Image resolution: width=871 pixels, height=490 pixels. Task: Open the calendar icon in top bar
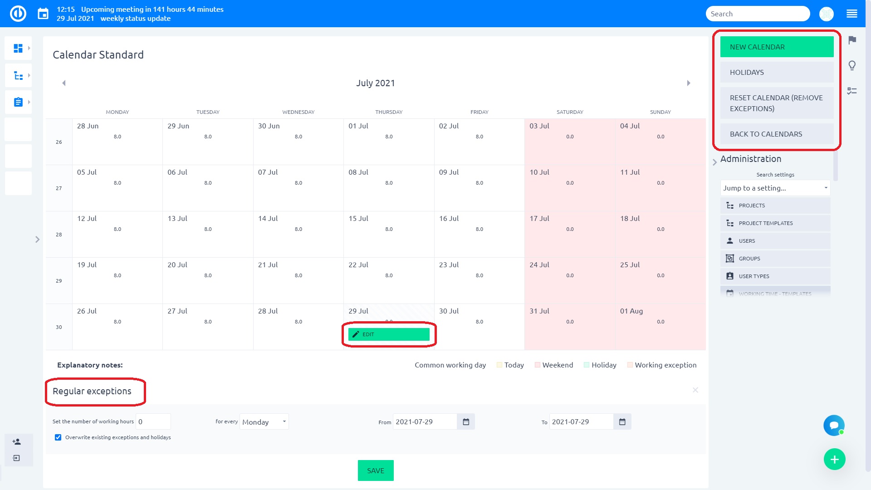click(43, 14)
